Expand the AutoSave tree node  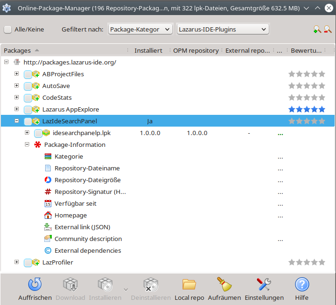click(x=17, y=86)
